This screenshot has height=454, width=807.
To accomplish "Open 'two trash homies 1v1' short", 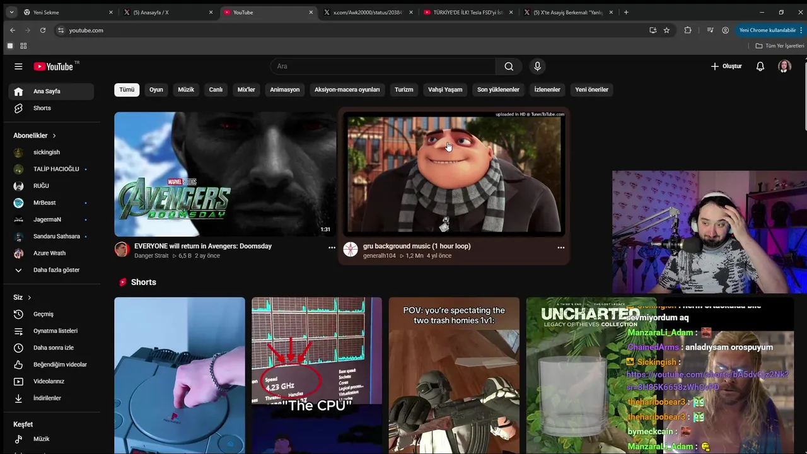I will [454, 376].
